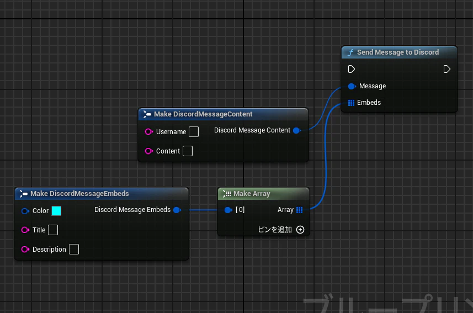
Task: Click the Embeds array input pin
Action: (x=351, y=103)
